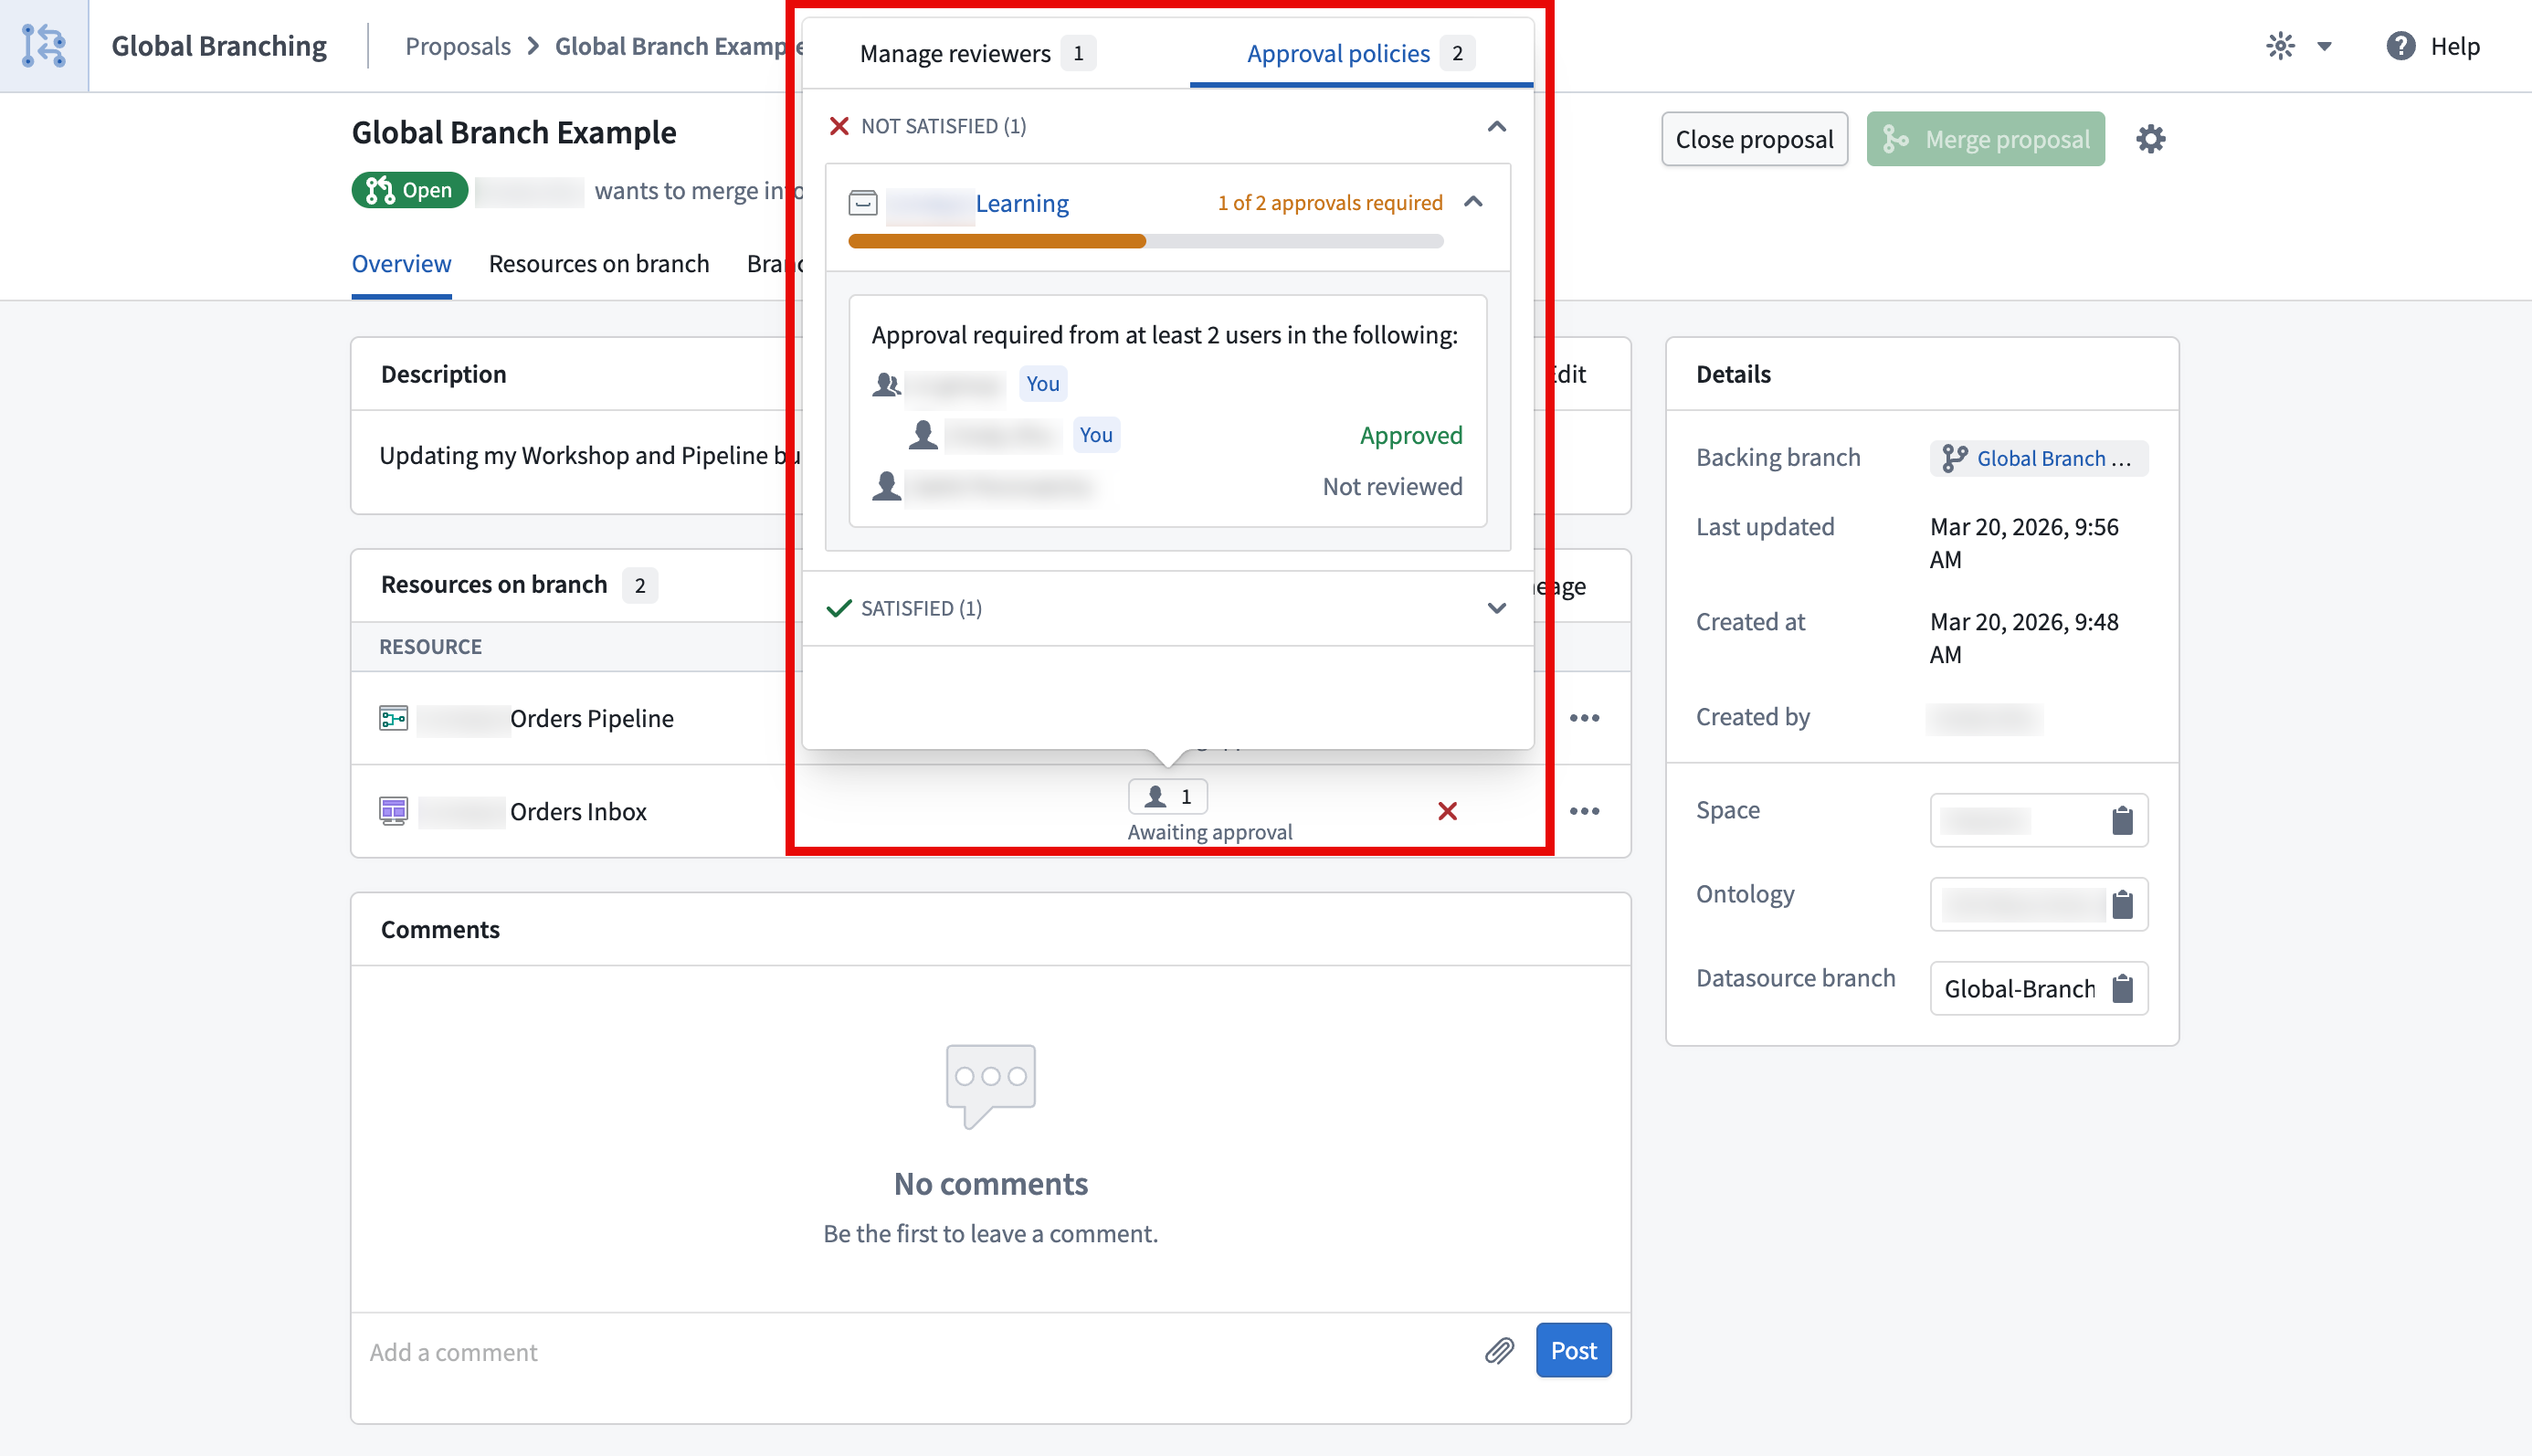Open the overflow menu for Orders Pipeline
This screenshot has width=2532, height=1456.
pyautogui.click(x=1584, y=717)
